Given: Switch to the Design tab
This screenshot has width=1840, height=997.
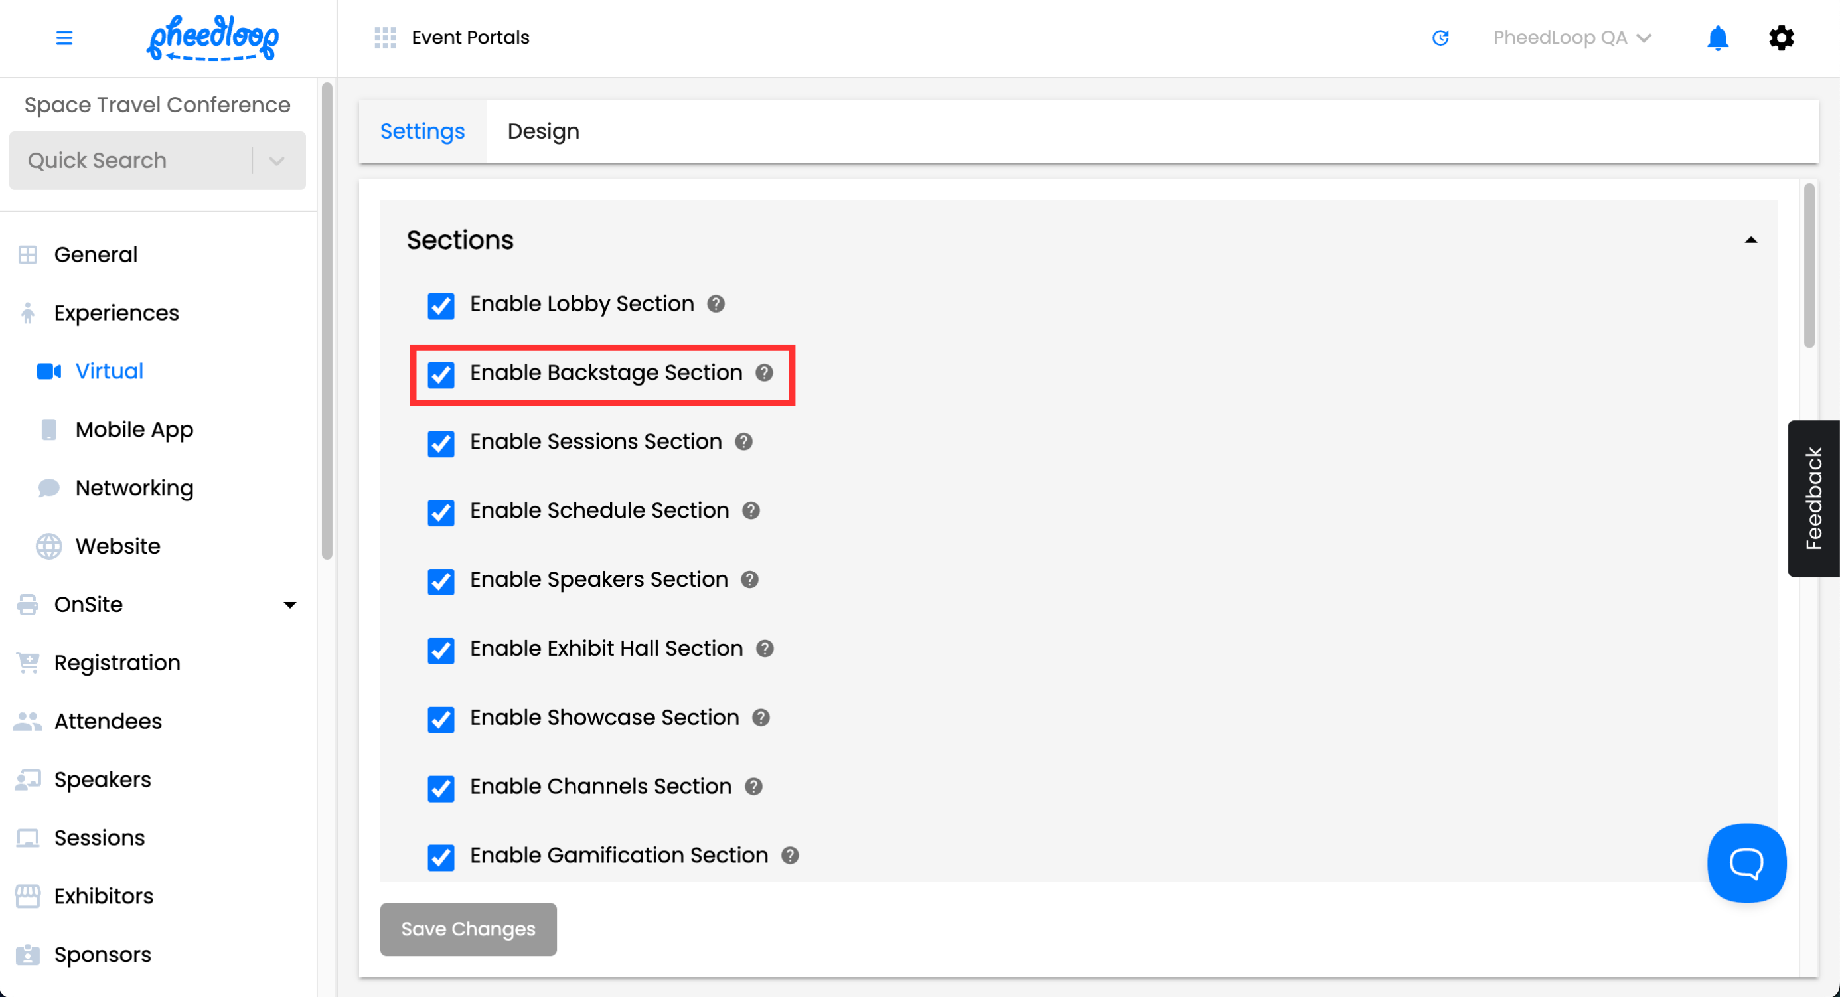Looking at the screenshot, I should point(543,131).
